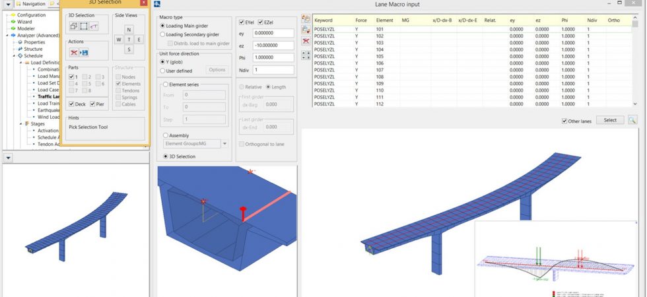Collapse the Stages tree node
This screenshot has width=647, height=297.
21,124
